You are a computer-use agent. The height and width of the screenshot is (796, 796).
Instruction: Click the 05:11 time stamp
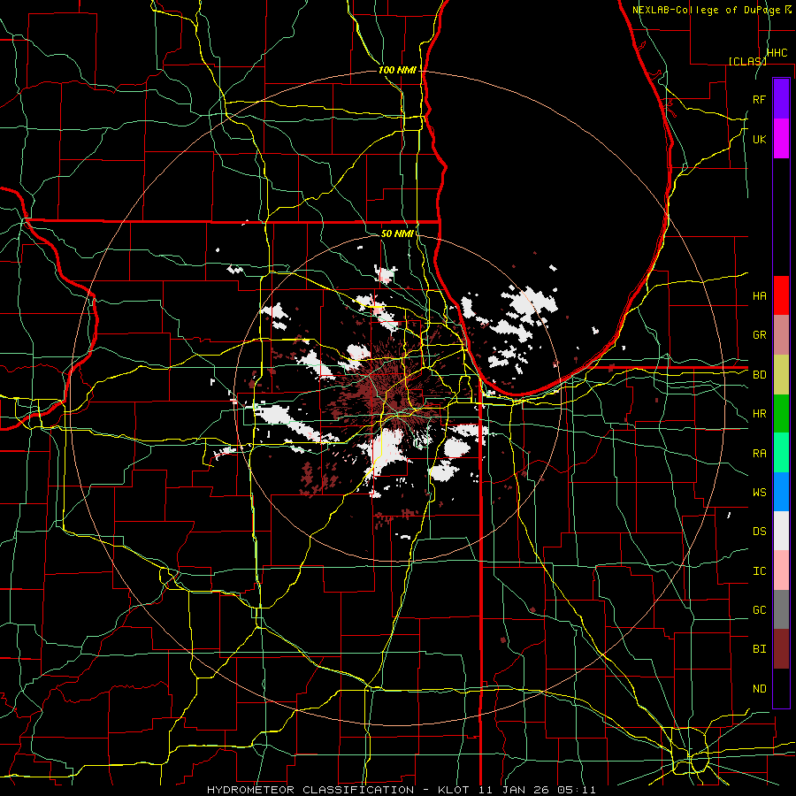tap(576, 790)
